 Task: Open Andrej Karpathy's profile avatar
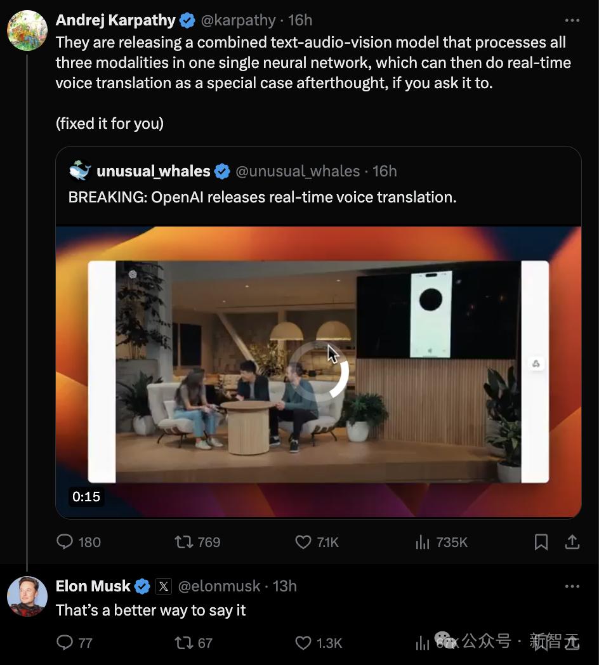point(27,30)
